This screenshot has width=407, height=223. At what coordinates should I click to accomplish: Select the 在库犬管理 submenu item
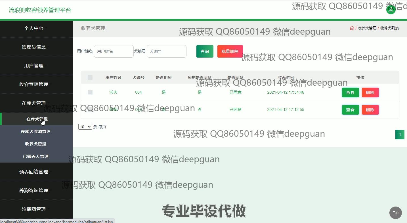coord(37,119)
